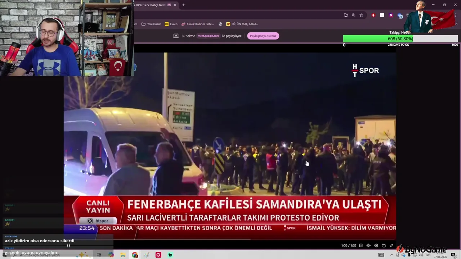
Task: Click the TUR language indicator
Action: pyautogui.click(x=428, y=255)
